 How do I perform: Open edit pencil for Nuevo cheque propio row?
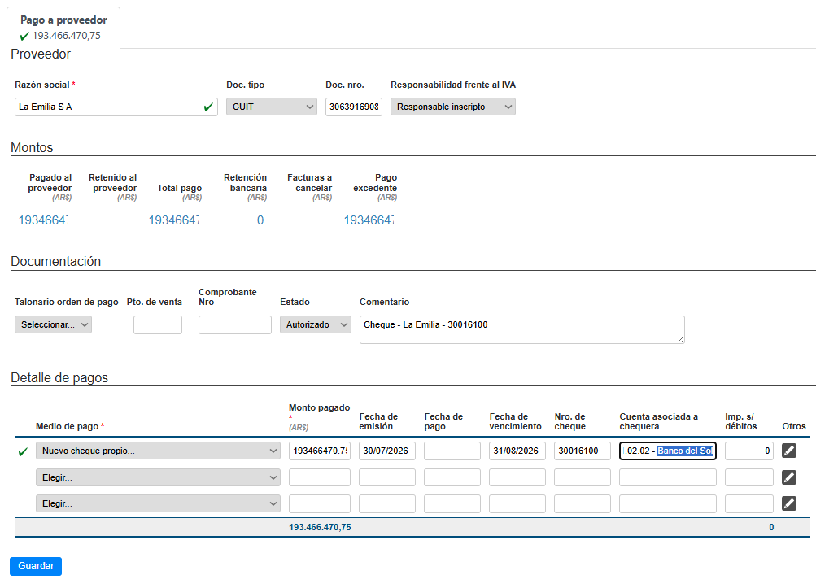[x=789, y=451]
